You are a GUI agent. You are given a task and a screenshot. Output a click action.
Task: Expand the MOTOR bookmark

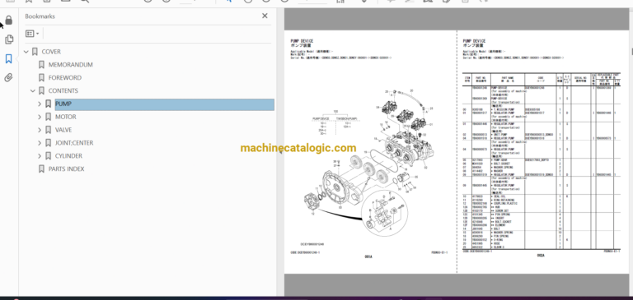pyautogui.click(x=40, y=117)
